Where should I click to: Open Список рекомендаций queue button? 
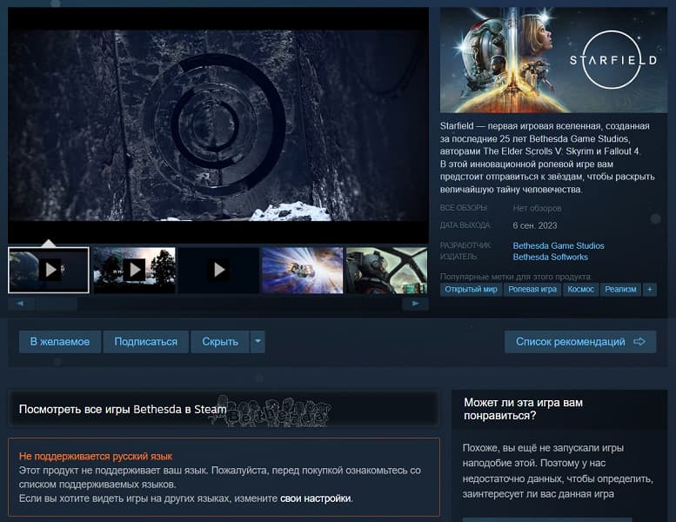point(580,342)
